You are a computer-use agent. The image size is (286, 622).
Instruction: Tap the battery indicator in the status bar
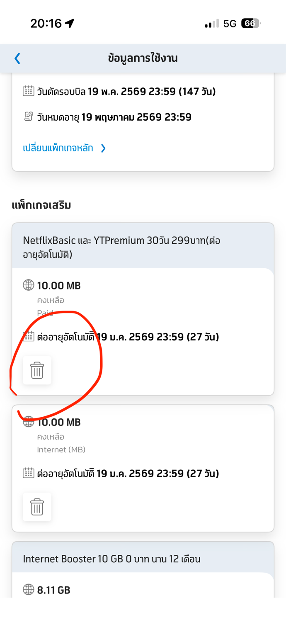(251, 24)
